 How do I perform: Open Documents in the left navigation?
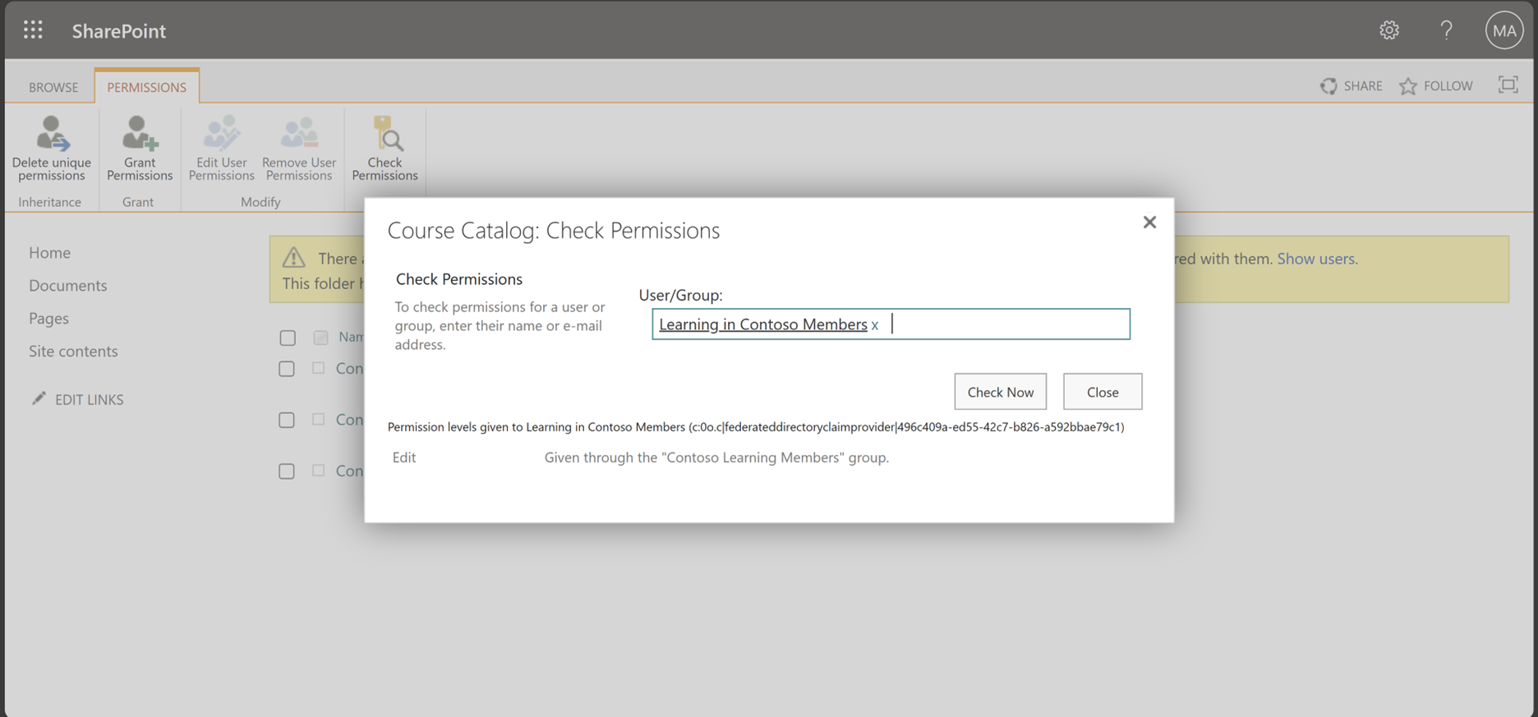[x=68, y=286]
